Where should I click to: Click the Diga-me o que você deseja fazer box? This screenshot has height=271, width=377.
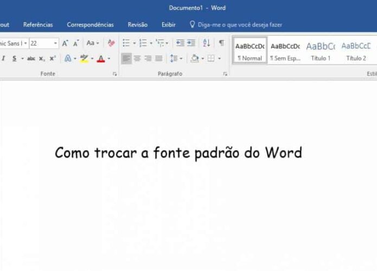click(240, 25)
